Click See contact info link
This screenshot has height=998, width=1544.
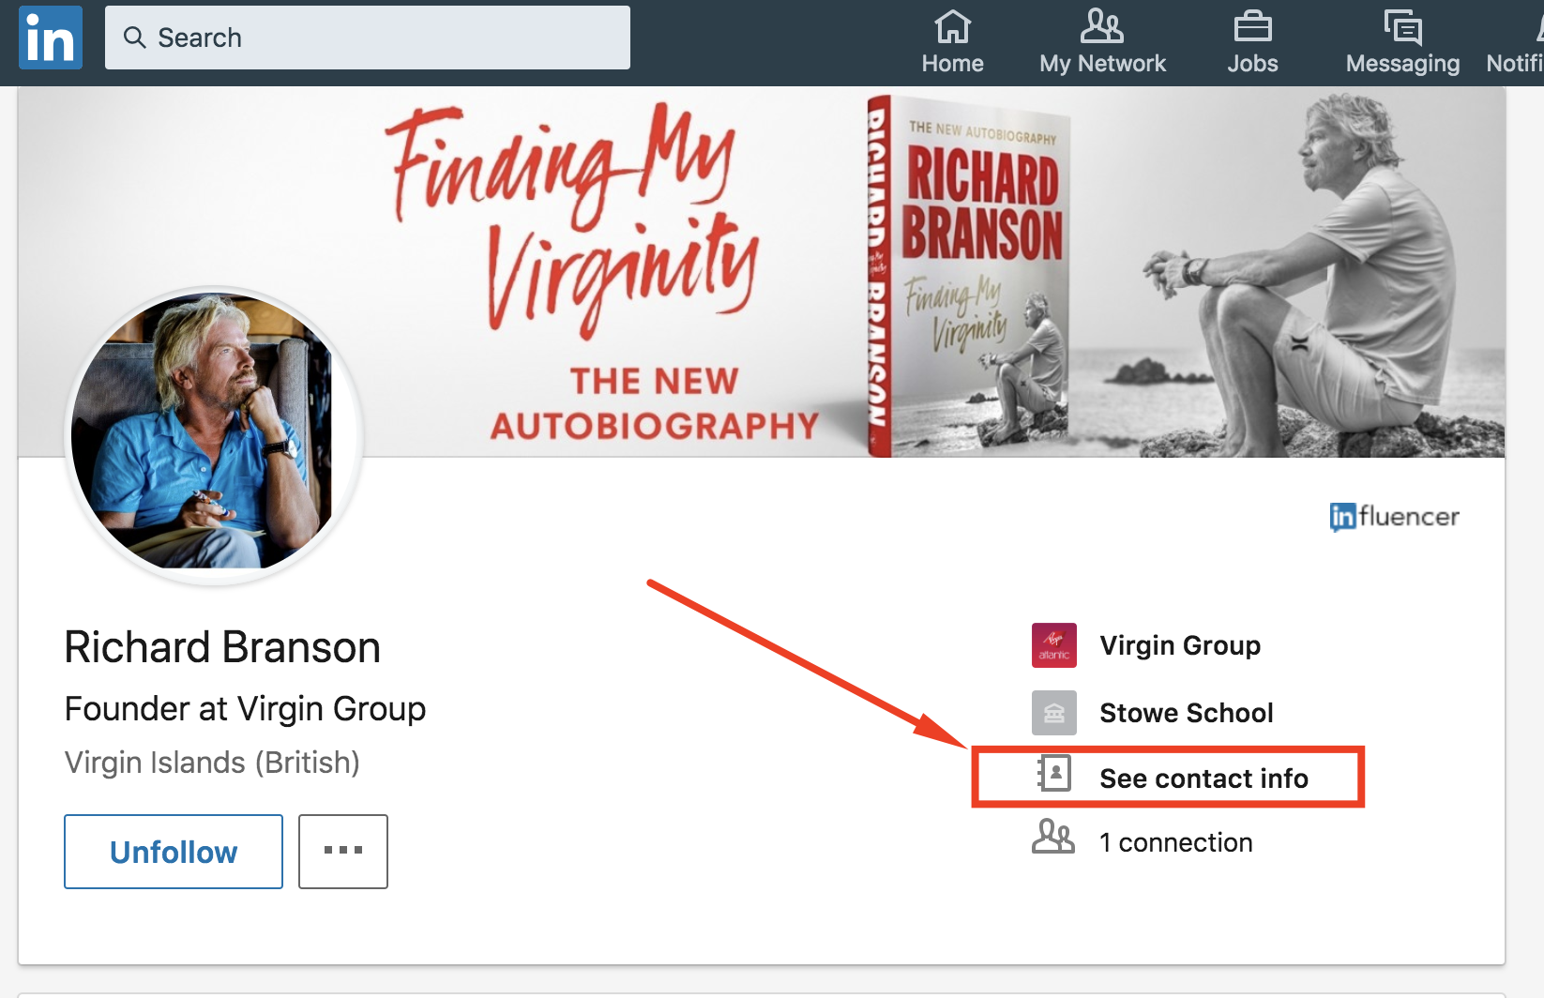pos(1203,779)
